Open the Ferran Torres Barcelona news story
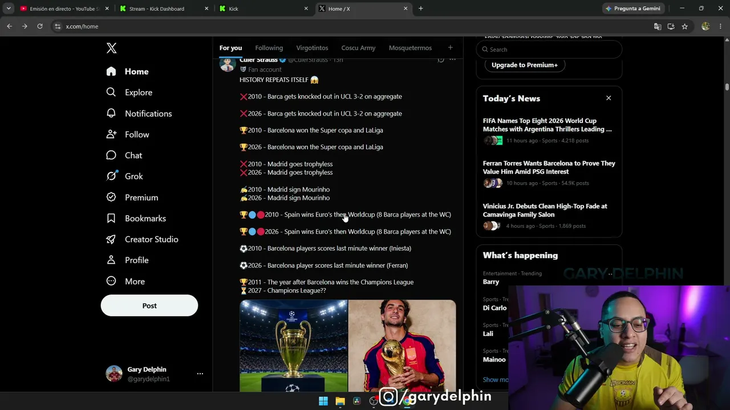This screenshot has width=730, height=410. (549, 173)
